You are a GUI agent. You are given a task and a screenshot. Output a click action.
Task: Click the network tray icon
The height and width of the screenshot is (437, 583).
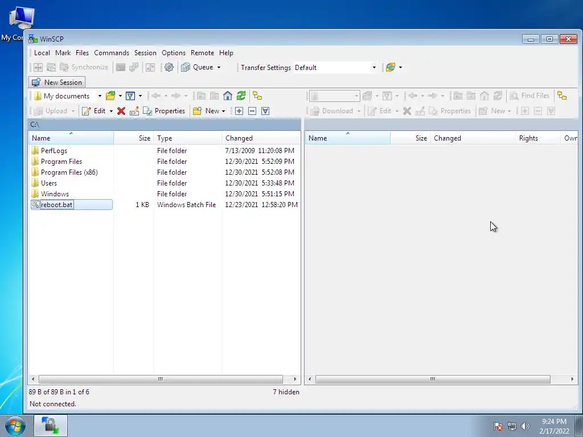(512, 426)
